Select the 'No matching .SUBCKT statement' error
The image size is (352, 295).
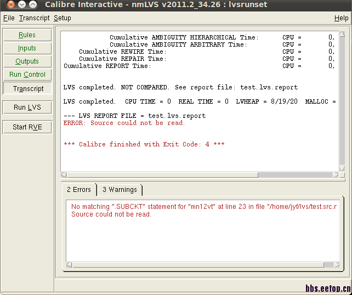(203, 207)
